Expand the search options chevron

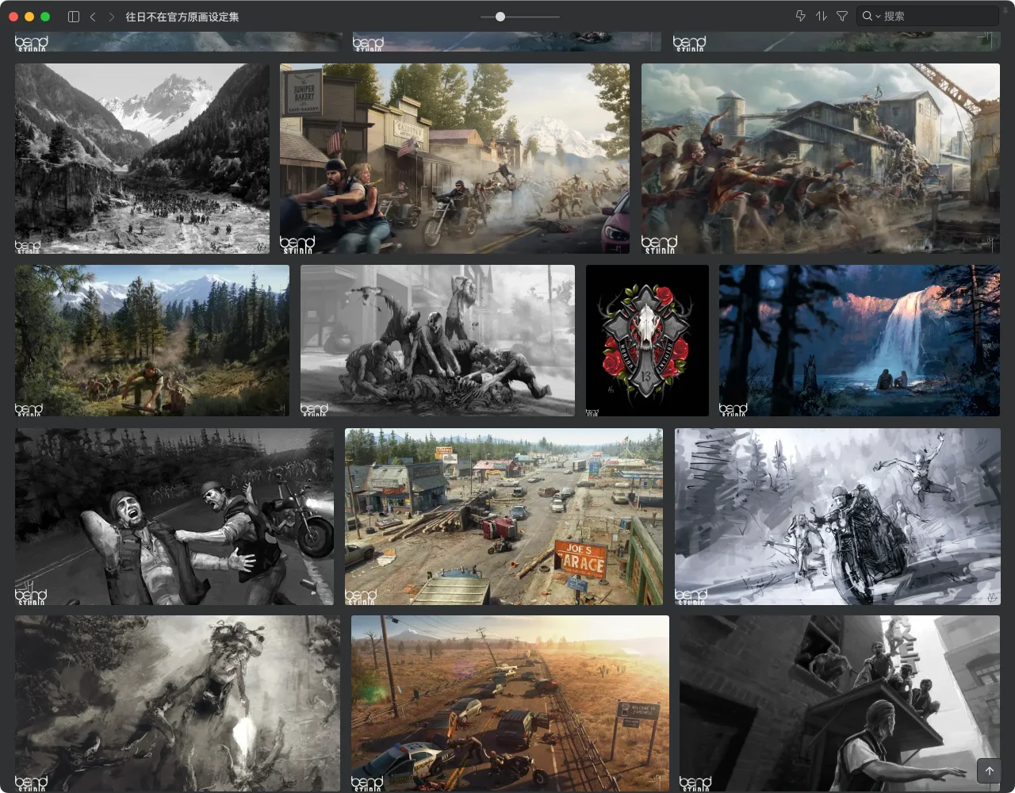pos(878,17)
